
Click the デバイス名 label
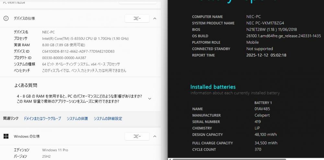point(21,32)
